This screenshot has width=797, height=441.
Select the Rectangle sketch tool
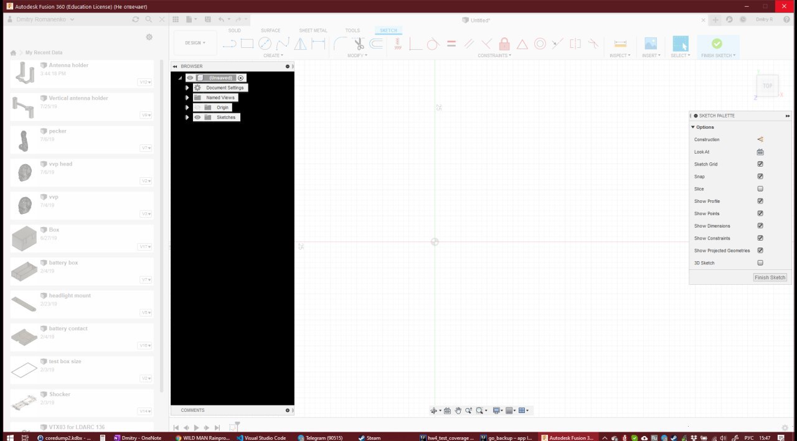tap(247, 44)
